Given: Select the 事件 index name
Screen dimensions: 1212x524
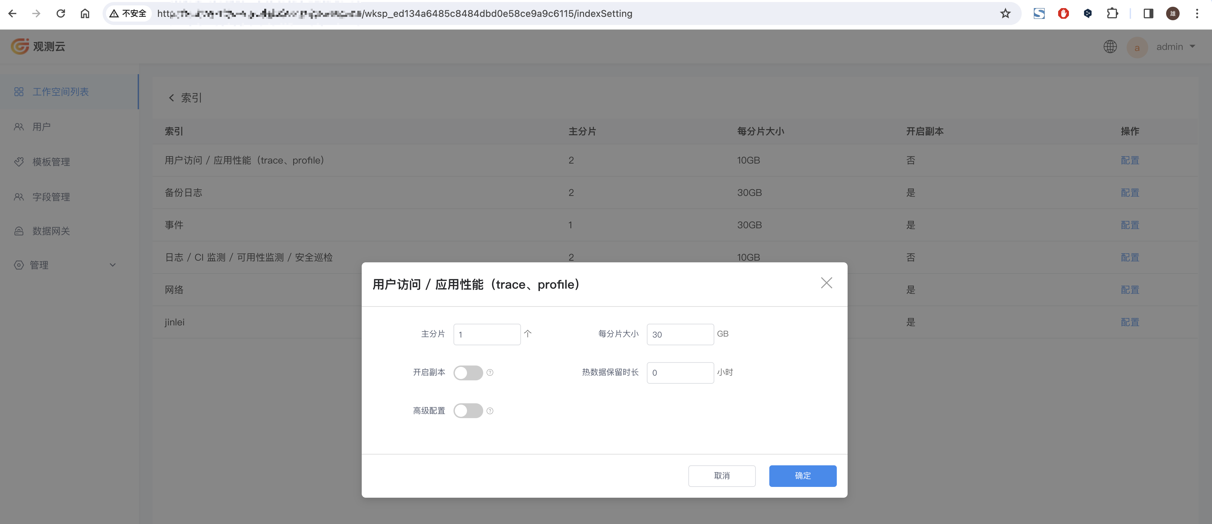Looking at the screenshot, I should [x=174, y=225].
